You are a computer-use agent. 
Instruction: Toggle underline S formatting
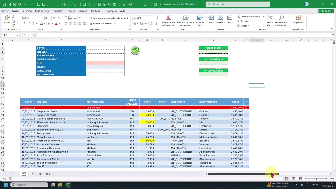click(33, 23)
